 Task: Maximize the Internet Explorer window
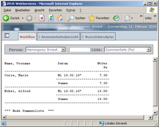point(150,4)
